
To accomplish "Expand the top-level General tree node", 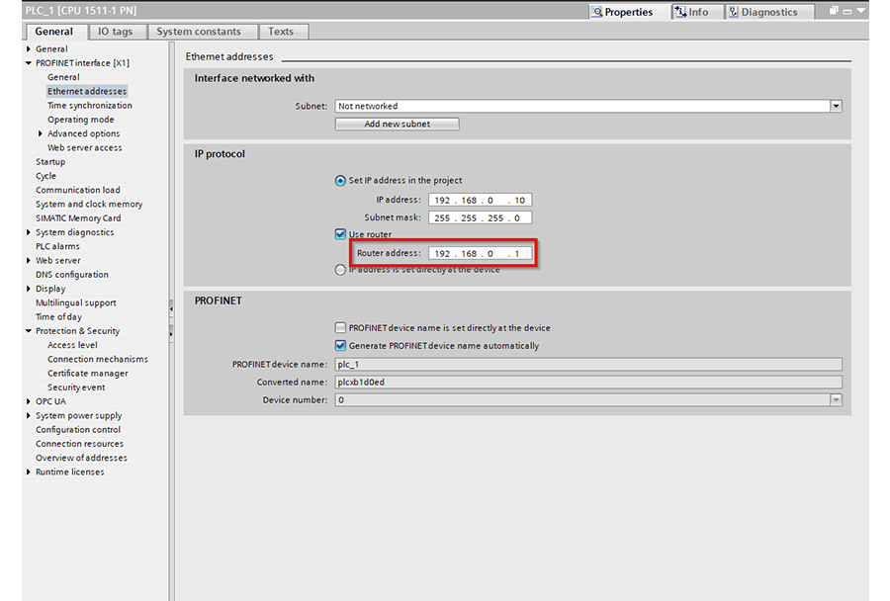I will click(29, 49).
